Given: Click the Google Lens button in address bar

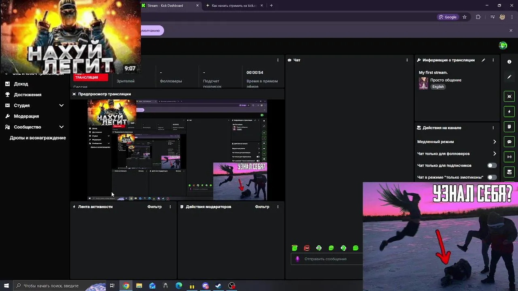Looking at the screenshot, I should tap(448, 17).
